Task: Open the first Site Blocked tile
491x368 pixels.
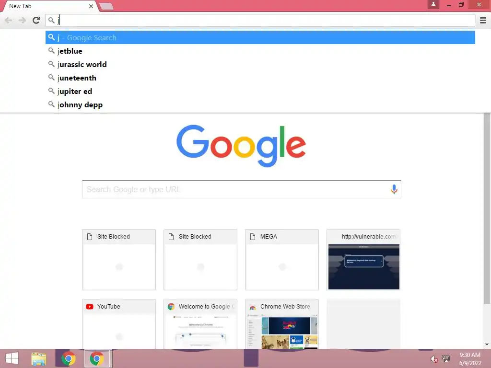Action: tap(119, 260)
